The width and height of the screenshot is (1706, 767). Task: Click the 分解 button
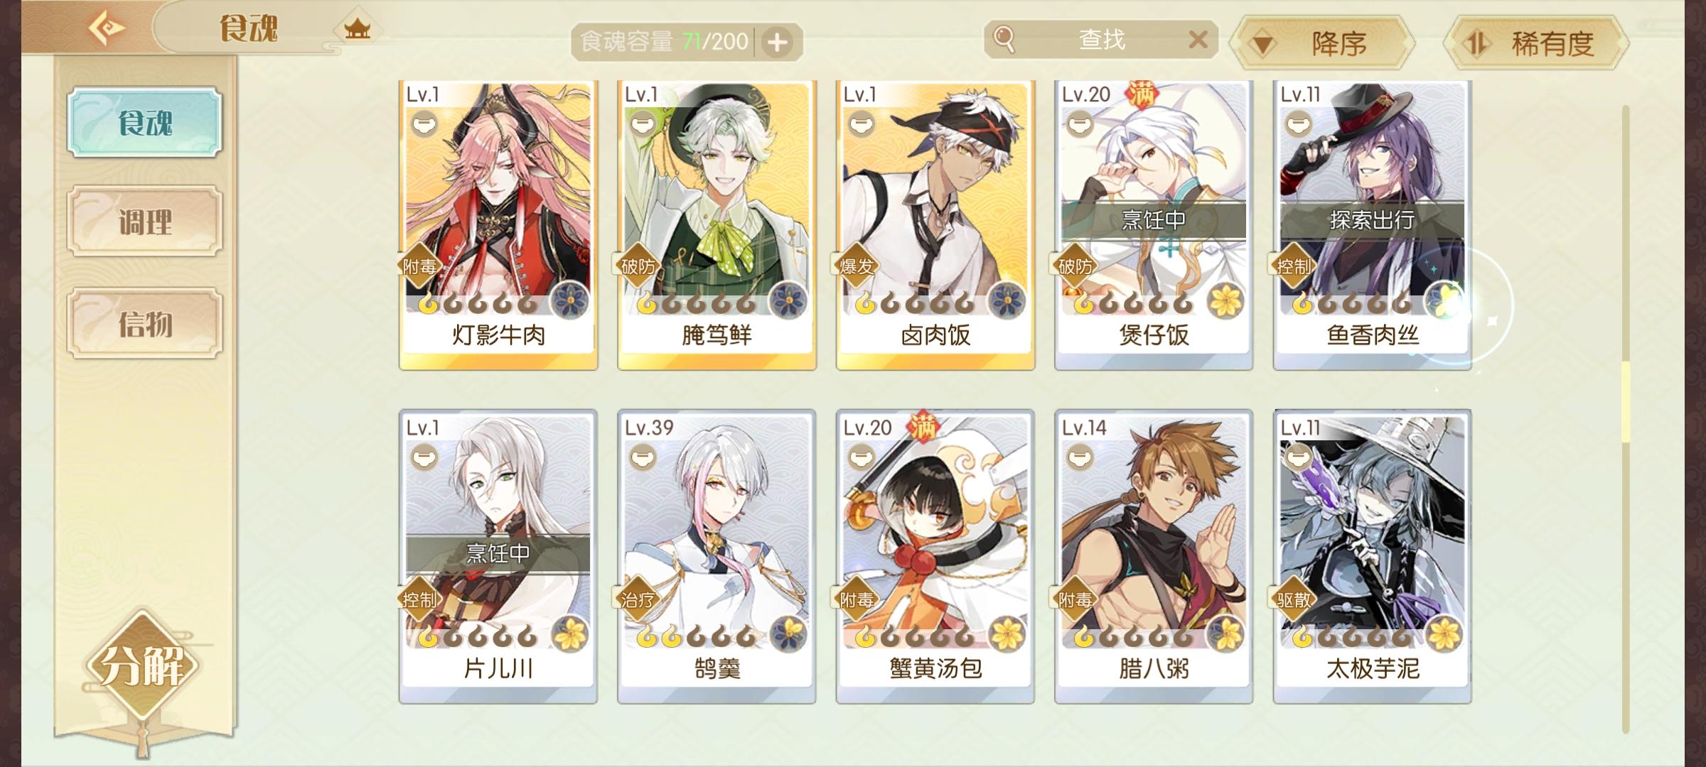[x=143, y=666]
